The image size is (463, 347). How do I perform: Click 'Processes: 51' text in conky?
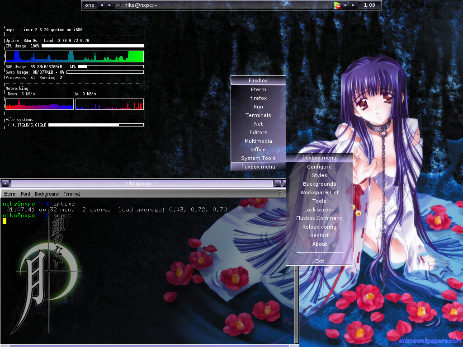[20, 78]
